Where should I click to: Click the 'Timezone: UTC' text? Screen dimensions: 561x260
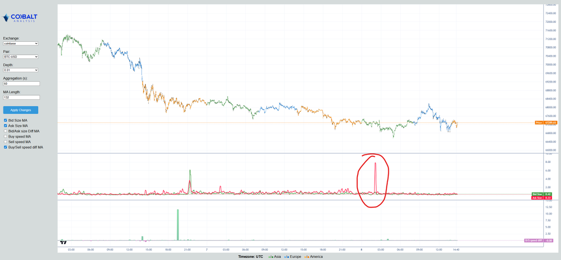[251, 257]
